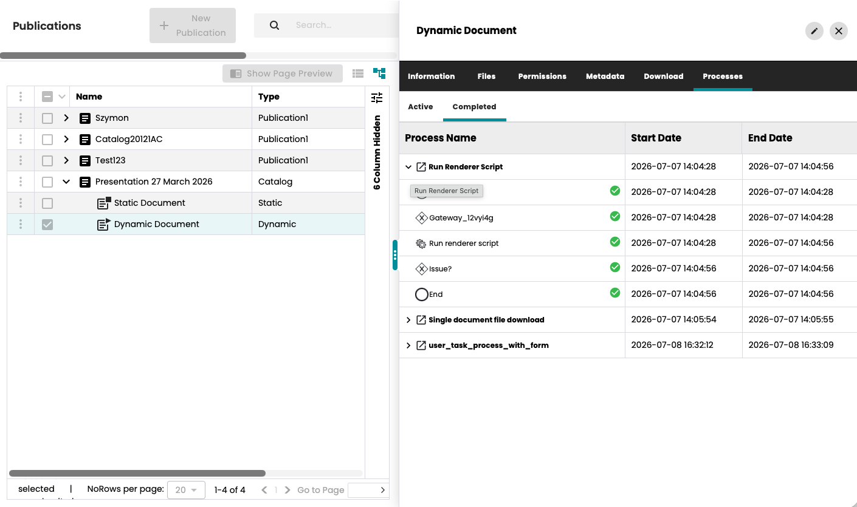Close the Dynamic Document panel
This screenshot has width=857, height=507.
(839, 31)
